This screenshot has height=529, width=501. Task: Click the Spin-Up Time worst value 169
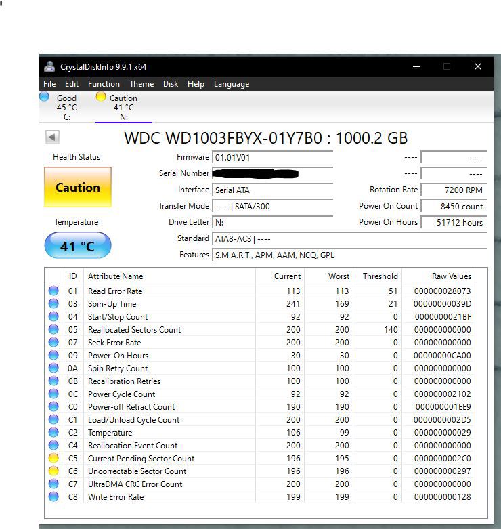pos(342,303)
